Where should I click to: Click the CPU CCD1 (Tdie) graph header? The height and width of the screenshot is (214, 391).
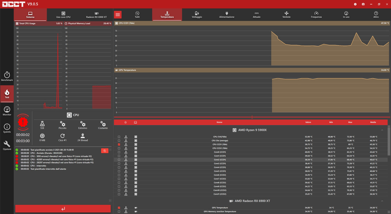(252, 23)
